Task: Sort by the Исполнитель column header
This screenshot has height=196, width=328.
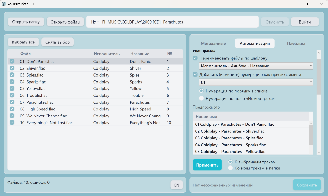Action: pos(107,54)
